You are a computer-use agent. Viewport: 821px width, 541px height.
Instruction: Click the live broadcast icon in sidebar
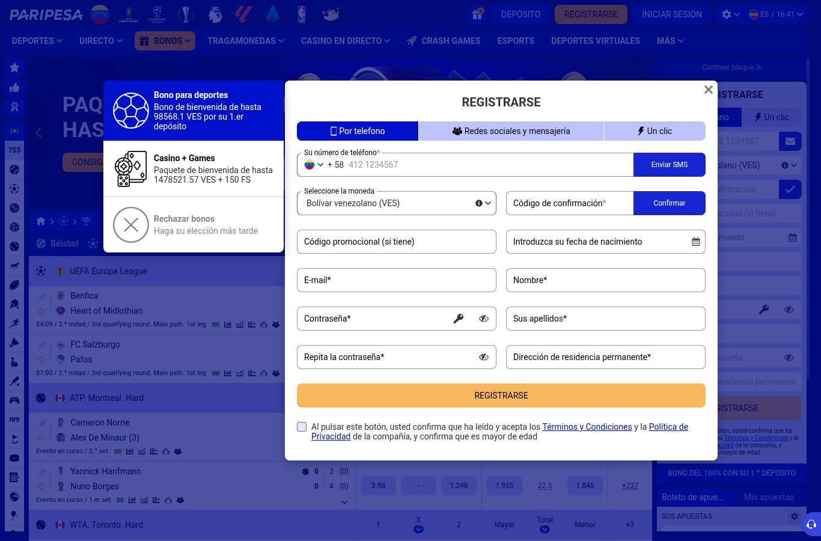tap(14, 131)
